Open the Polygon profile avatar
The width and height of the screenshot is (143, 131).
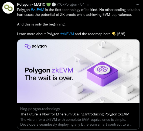(x=8, y=8)
